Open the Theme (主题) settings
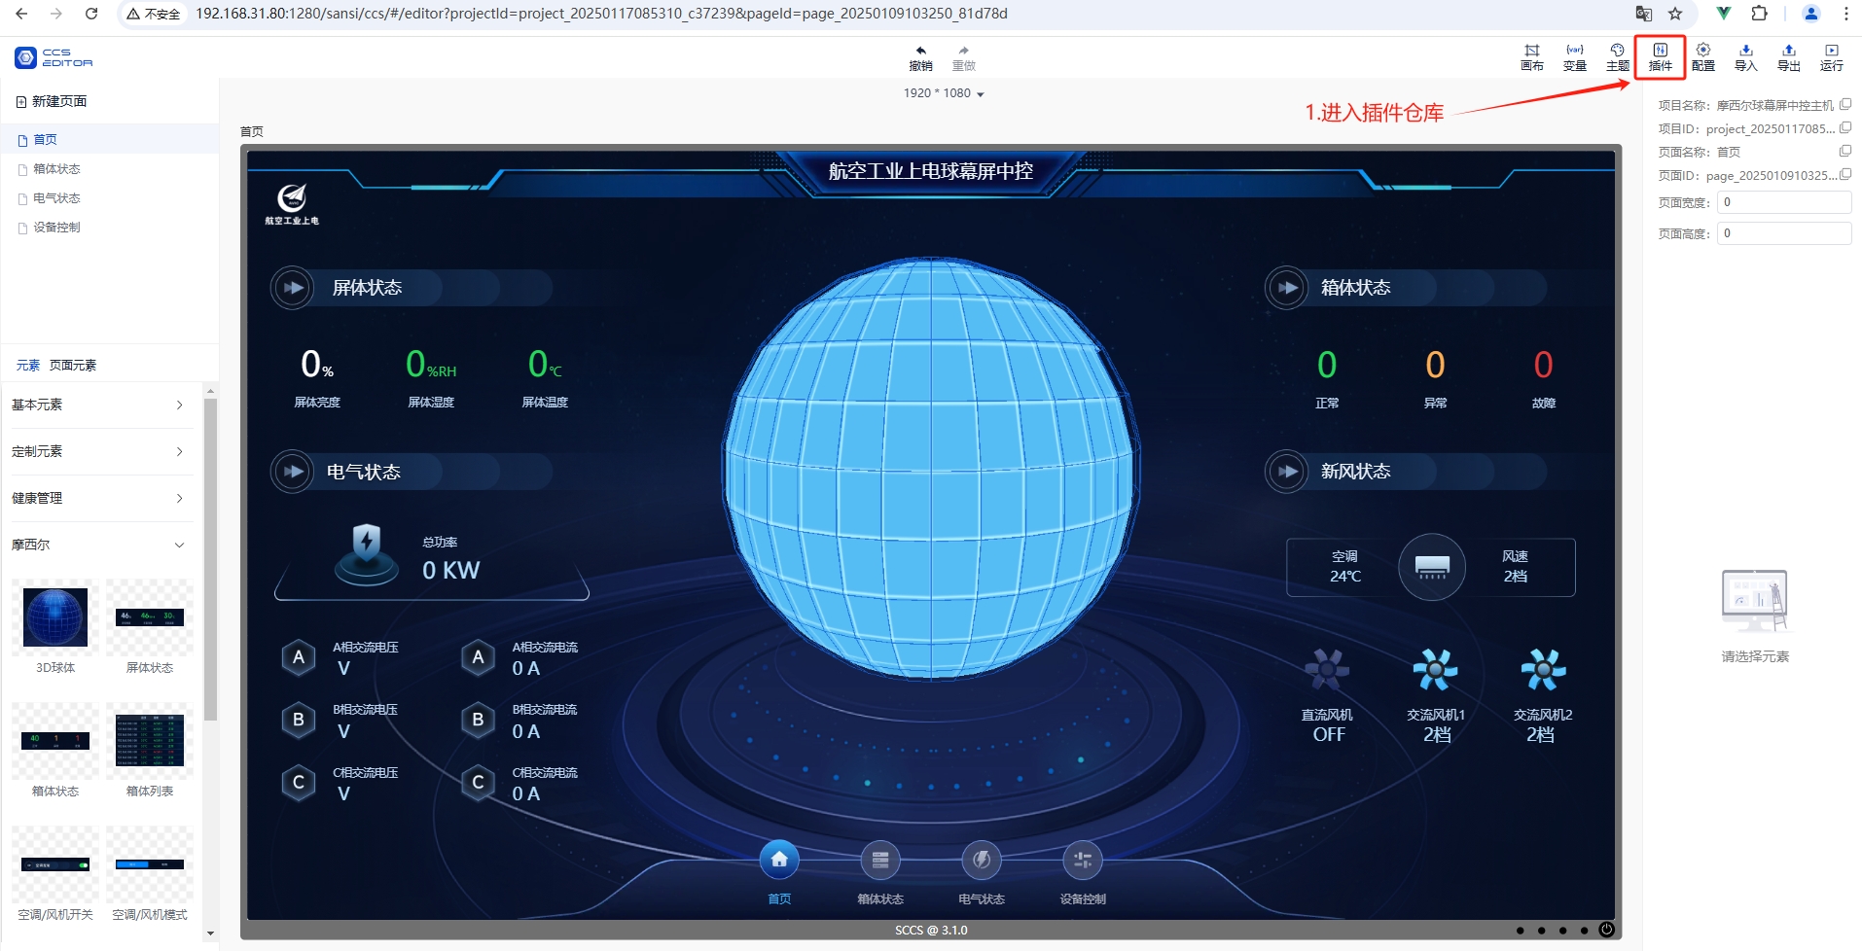Viewport: 1862px width, 951px height. (x=1618, y=57)
